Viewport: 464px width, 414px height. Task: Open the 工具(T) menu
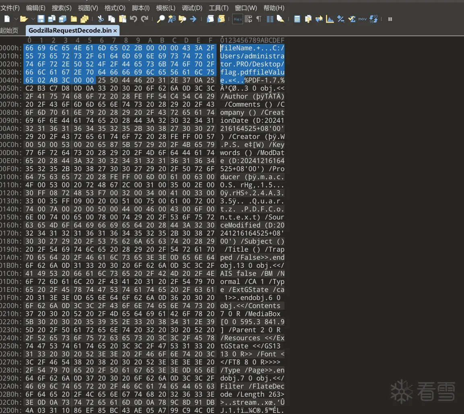[x=219, y=8]
